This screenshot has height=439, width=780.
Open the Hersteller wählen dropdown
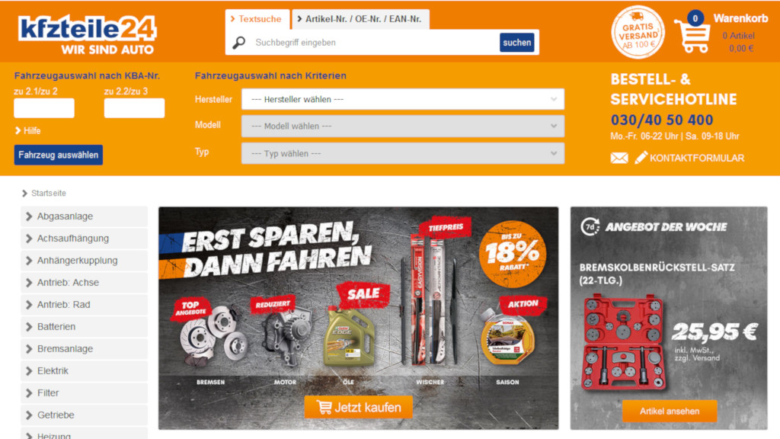click(x=403, y=99)
